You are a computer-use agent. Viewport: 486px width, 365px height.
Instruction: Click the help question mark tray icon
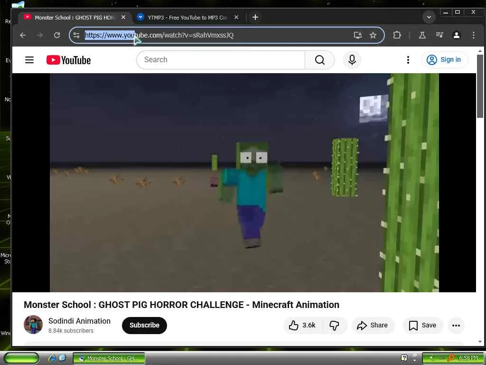coord(404,358)
